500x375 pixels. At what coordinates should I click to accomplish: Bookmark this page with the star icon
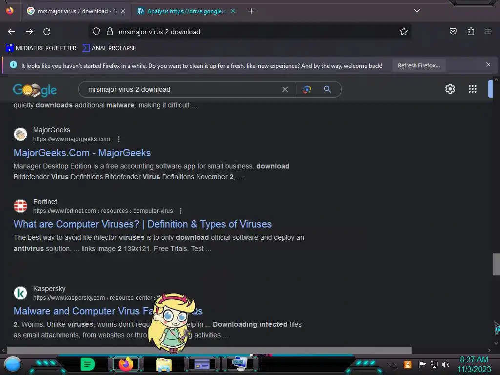pyautogui.click(x=404, y=31)
